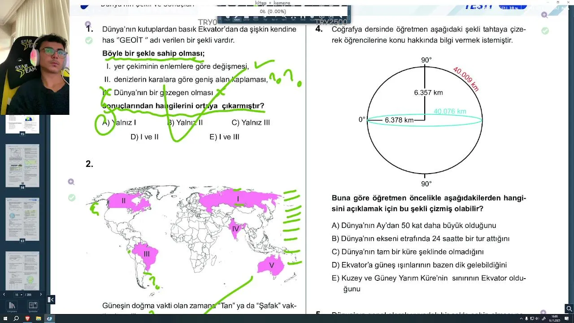Click purple plus icon beside question 4
The height and width of the screenshot is (323, 574).
(x=544, y=15)
